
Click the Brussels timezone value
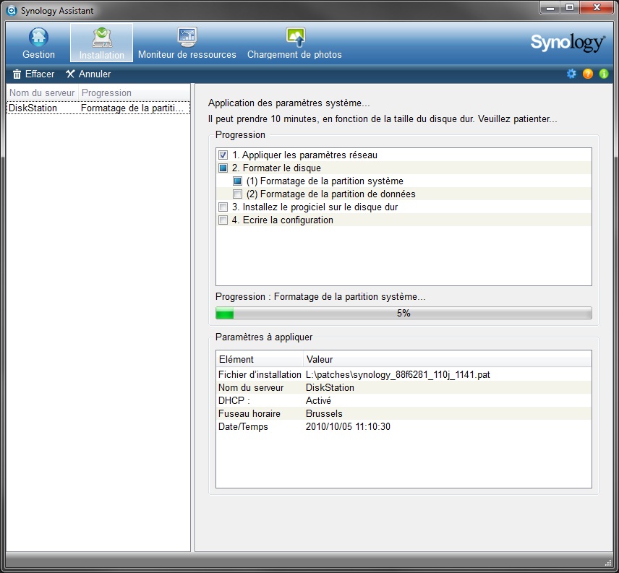[324, 414]
